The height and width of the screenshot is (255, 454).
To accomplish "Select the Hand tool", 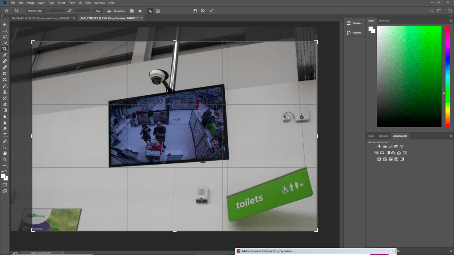I will [5, 153].
